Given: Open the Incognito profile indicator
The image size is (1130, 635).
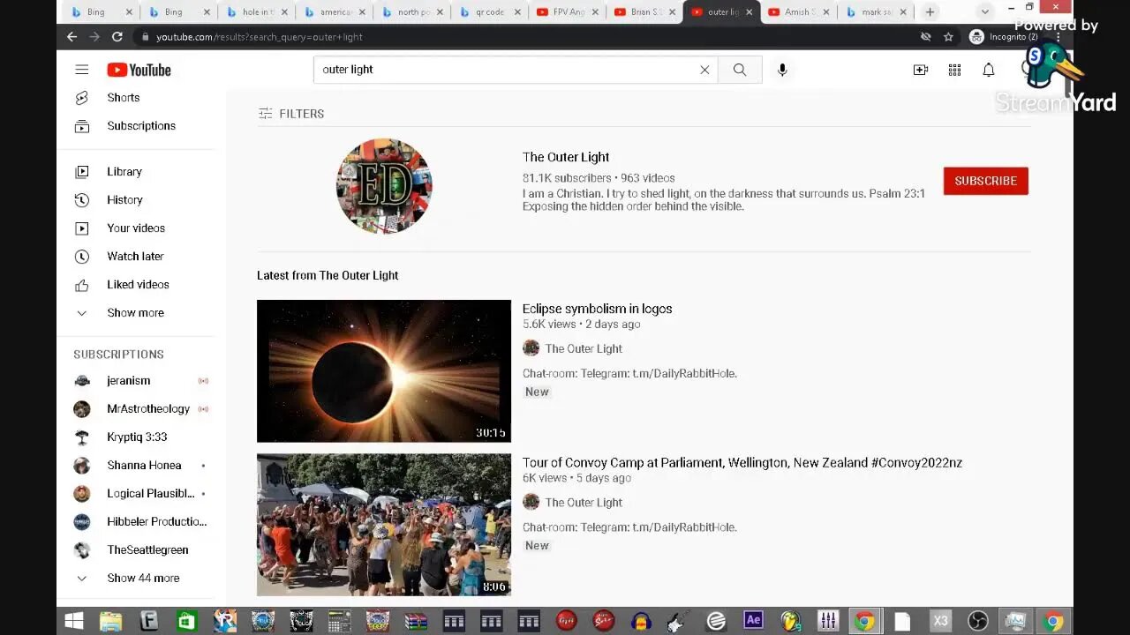Looking at the screenshot, I should point(1004,37).
